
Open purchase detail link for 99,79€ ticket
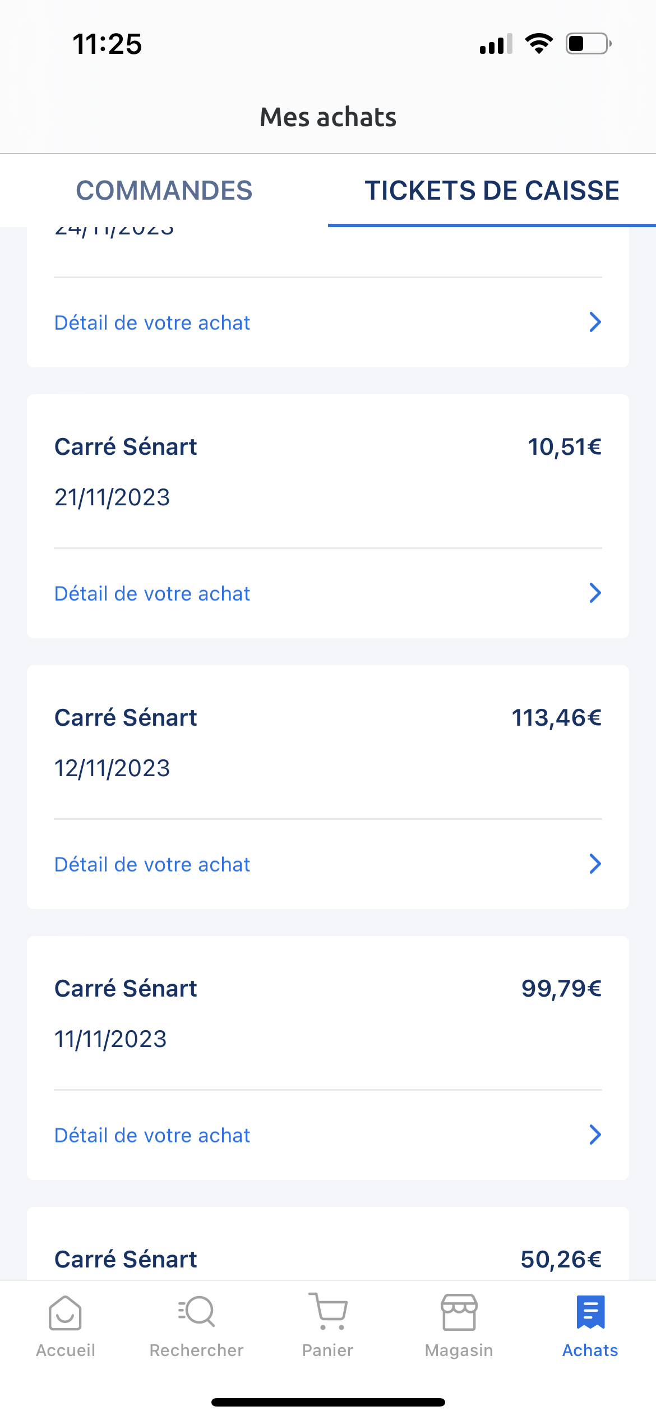[152, 1135]
